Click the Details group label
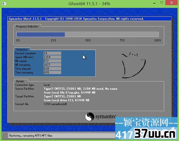Screen dimensions: 179x141 pos(20,81)
